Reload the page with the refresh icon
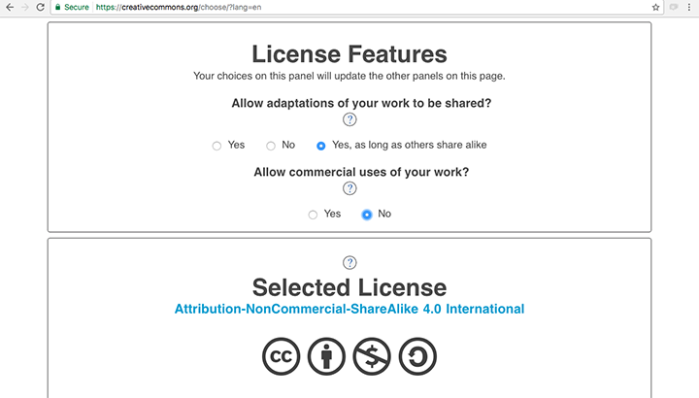The width and height of the screenshot is (699, 398). tap(40, 7)
